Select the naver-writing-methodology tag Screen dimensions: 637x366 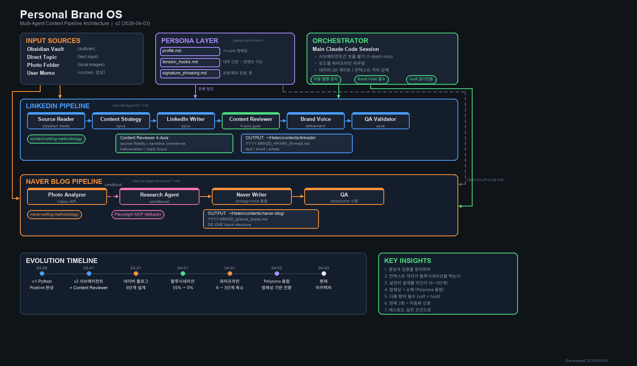pos(55,214)
